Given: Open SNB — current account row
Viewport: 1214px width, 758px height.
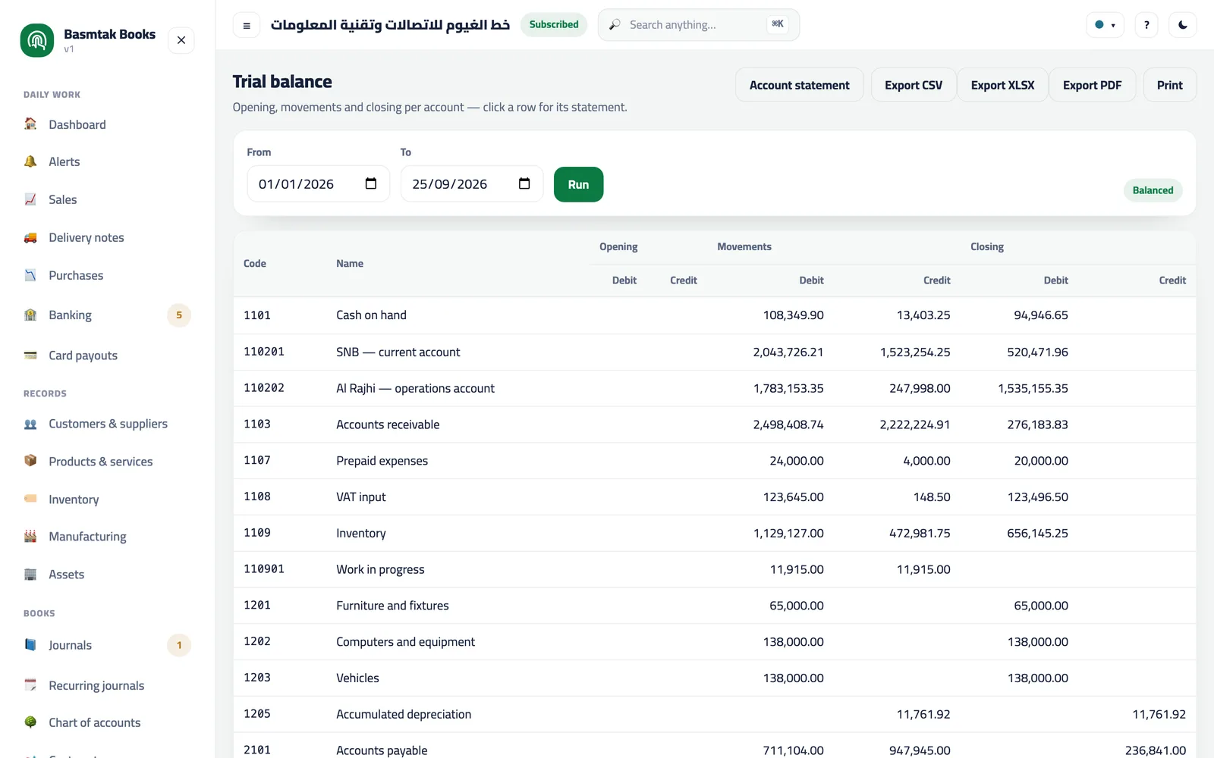Looking at the screenshot, I should click(714, 352).
